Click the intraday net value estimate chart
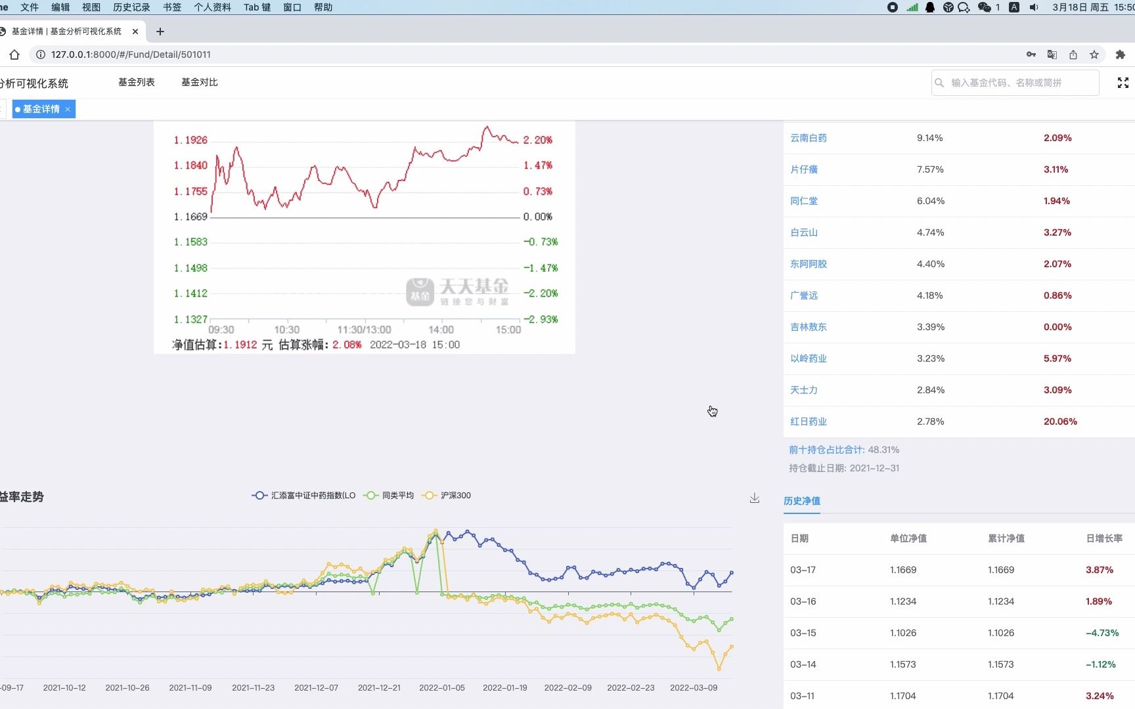The height and width of the screenshot is (709, 1135). pos(365,237)
